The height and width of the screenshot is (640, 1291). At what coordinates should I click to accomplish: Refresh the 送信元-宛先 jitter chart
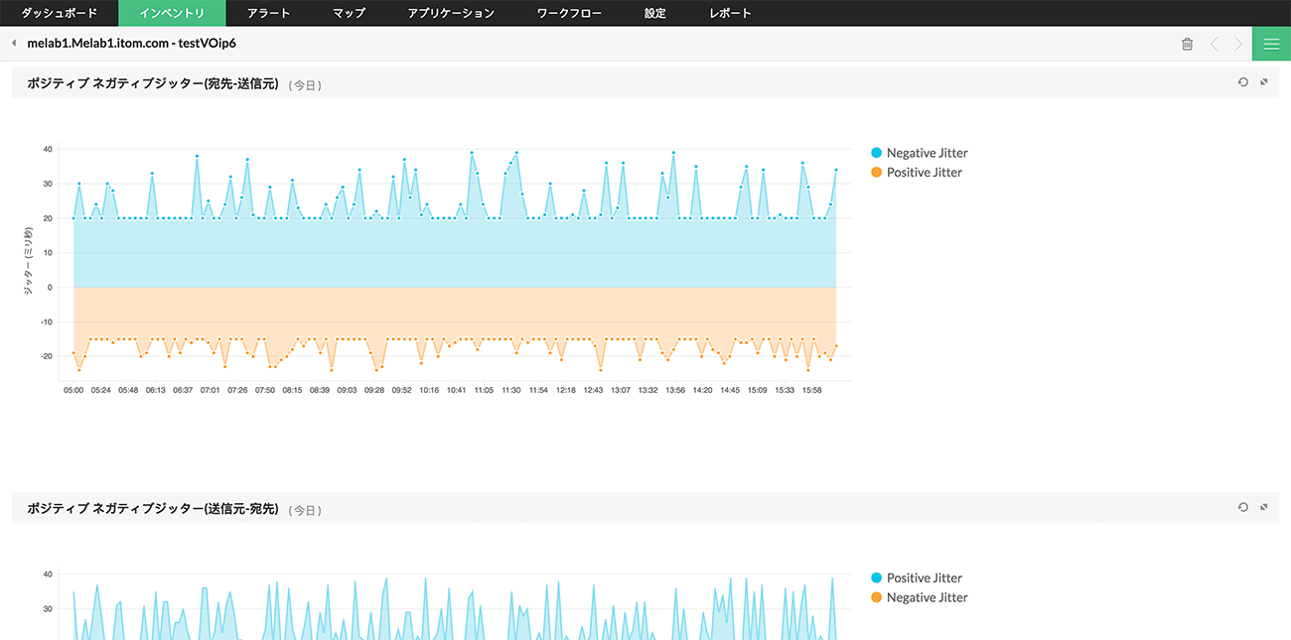1242,507
